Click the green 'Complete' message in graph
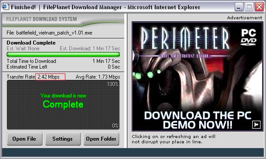 pyautogui.click(x=63, y=104)
